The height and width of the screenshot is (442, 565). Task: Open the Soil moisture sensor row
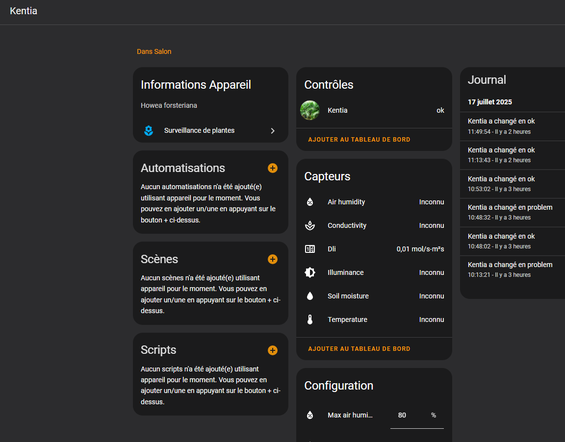(374, 296)
